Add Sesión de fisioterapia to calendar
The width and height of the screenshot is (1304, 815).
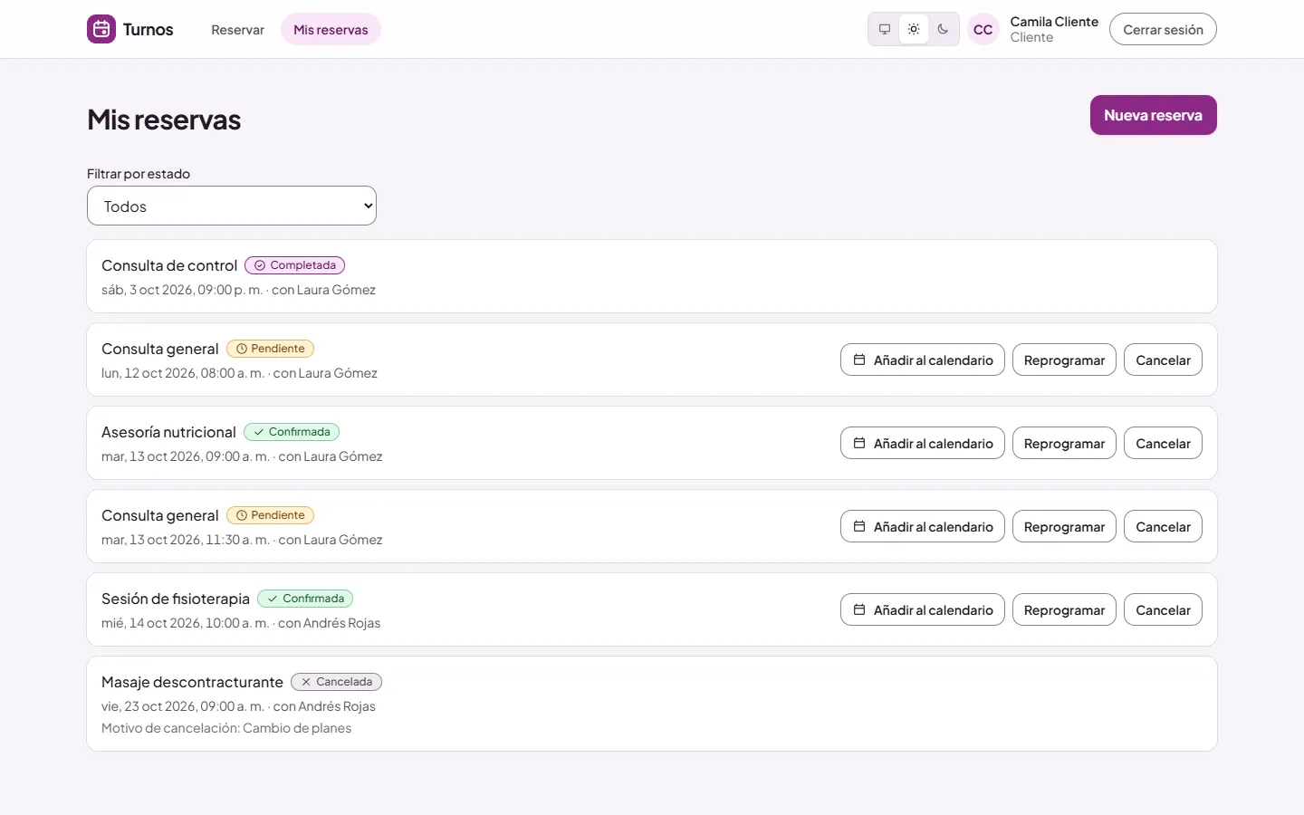pos(923,609)
